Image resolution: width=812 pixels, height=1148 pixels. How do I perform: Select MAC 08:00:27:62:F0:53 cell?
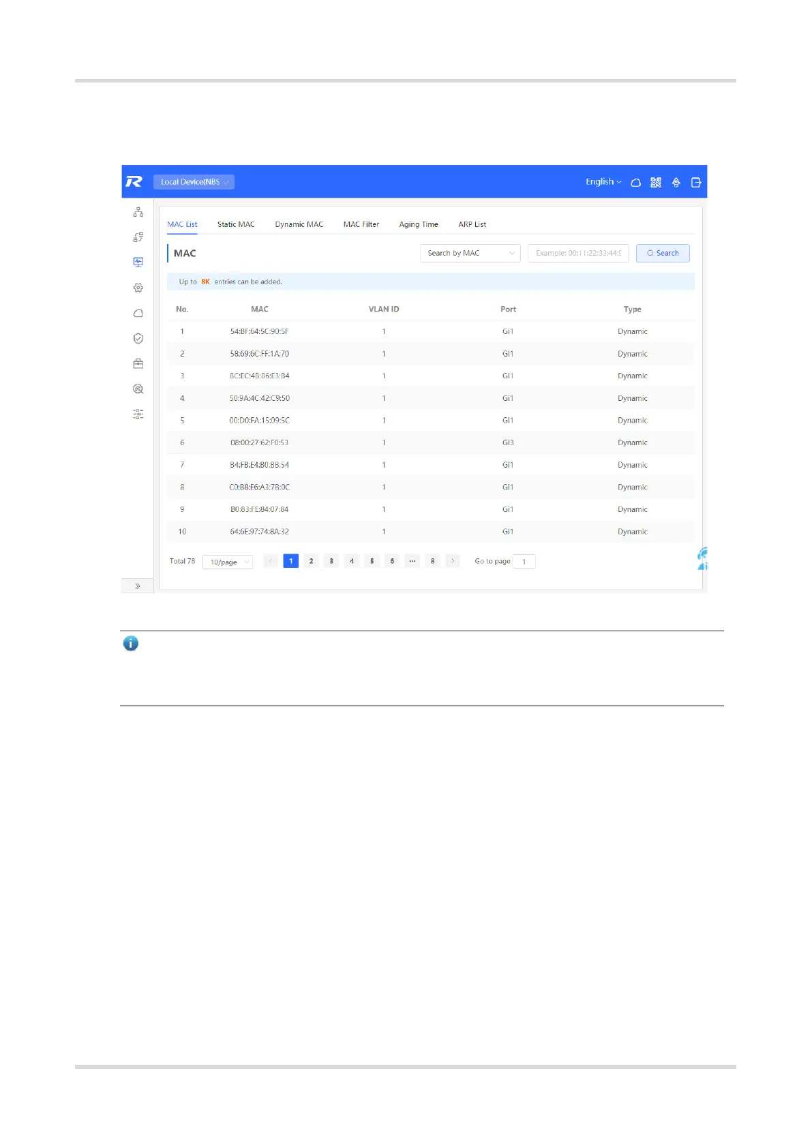coord(259,442)
